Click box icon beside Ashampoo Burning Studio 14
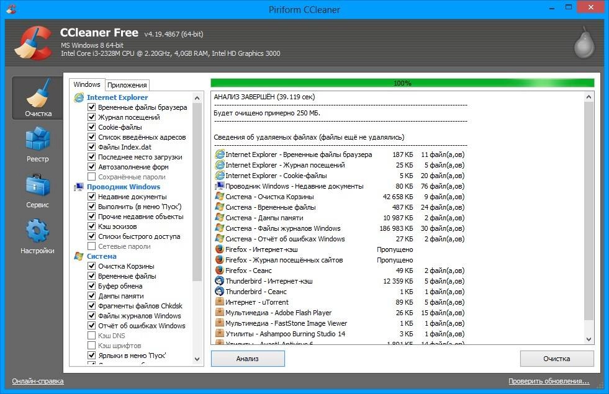The height and width of the screenshot is (394, 609). pos(220,333)
